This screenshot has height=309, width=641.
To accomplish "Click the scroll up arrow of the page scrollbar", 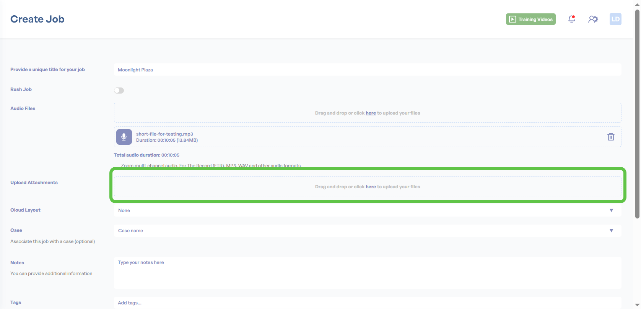I will tap(637, 3).
